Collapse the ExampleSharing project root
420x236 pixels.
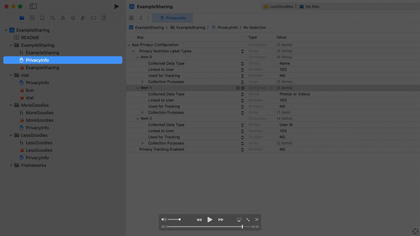[x=6, y=30]
